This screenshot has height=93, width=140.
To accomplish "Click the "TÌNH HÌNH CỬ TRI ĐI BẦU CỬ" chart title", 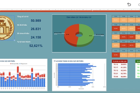I will [79, 17].
